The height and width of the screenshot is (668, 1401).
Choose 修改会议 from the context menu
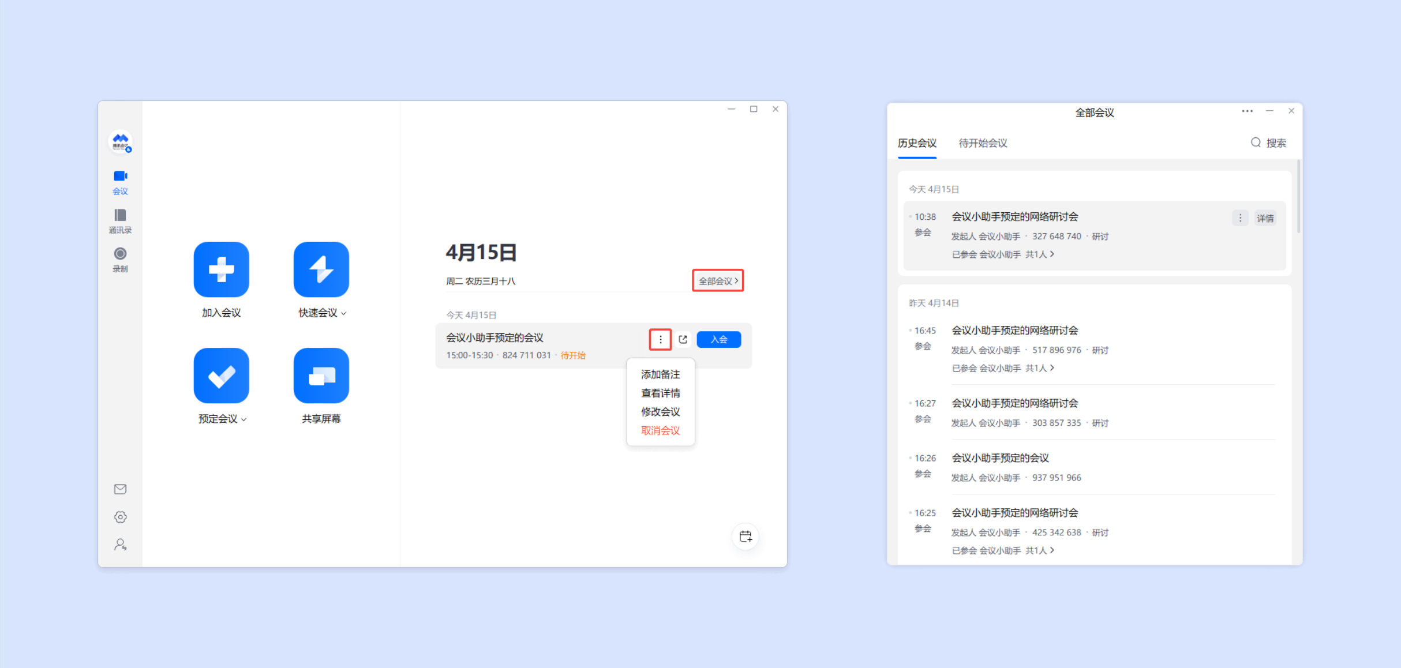click(x=660, y=412)
